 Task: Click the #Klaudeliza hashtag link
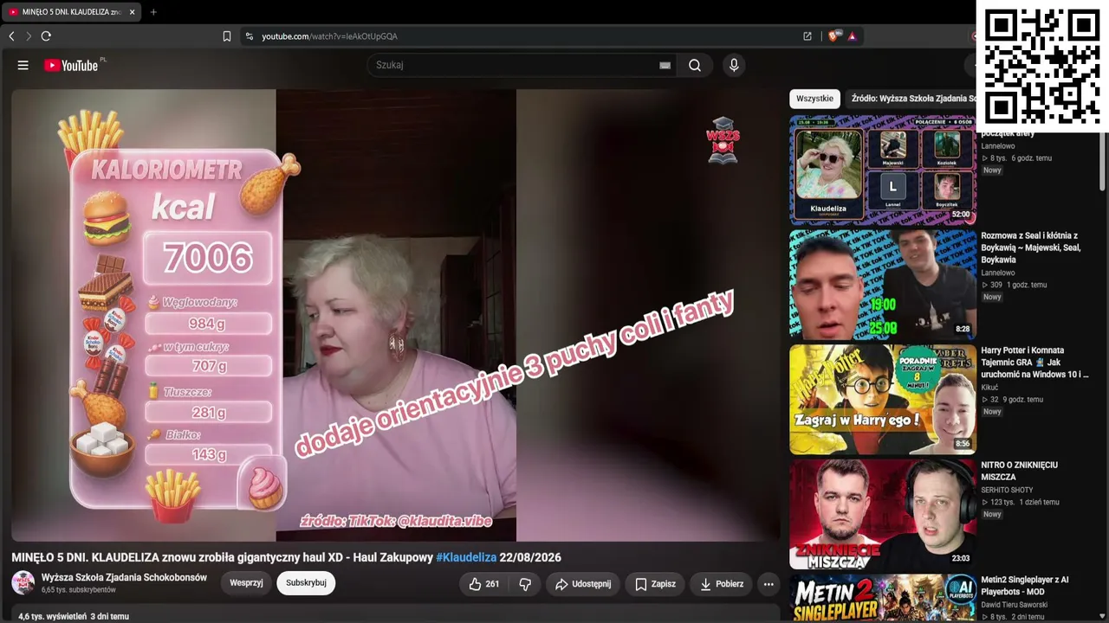466,558
